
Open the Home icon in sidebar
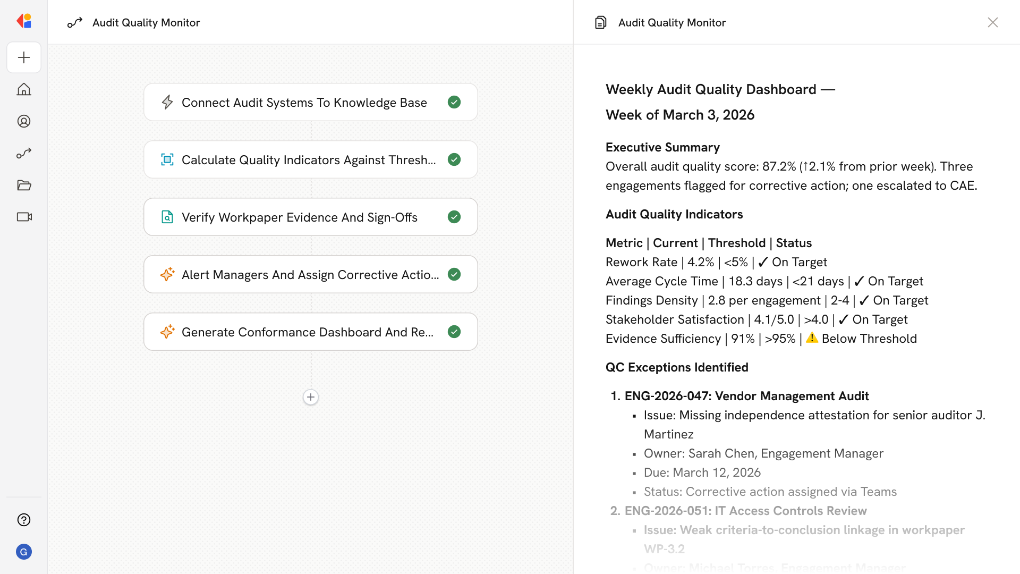(24, 89)
